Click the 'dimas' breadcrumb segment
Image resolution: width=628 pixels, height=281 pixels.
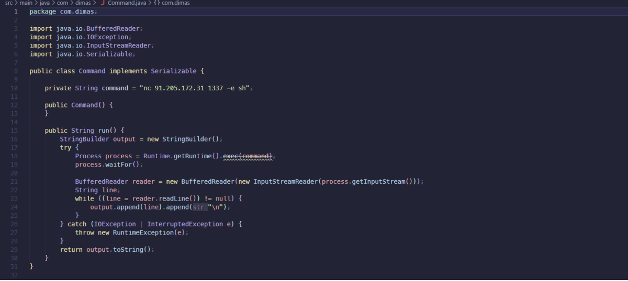[x=82, y=3]
